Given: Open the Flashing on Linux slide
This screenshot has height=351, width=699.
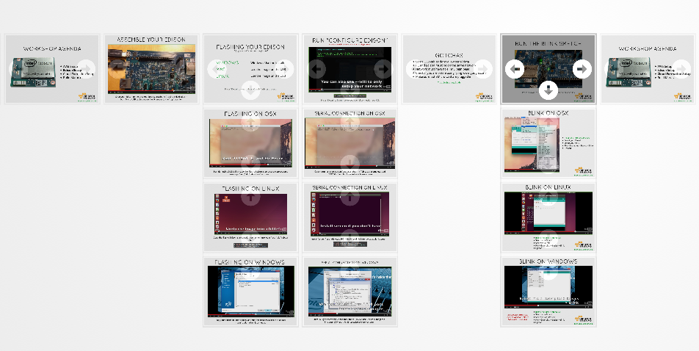Looking at the screenshot, I should click(250, 217).
